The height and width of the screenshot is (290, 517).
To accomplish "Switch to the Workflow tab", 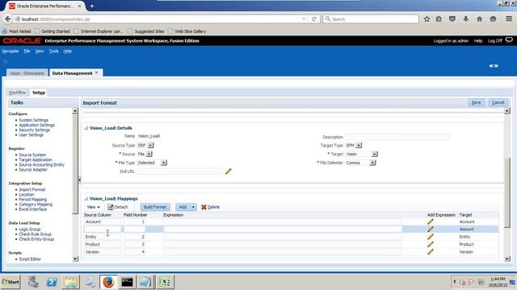I will (17, 93).
